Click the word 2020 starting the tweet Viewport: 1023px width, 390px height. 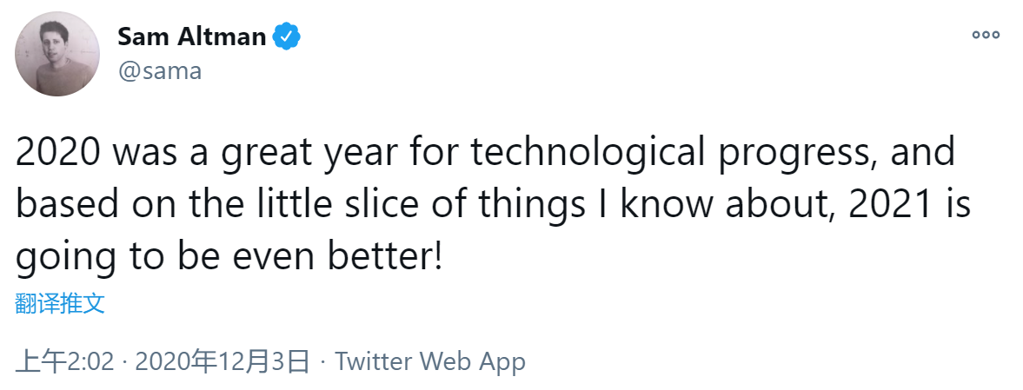(x=59, y=153)
